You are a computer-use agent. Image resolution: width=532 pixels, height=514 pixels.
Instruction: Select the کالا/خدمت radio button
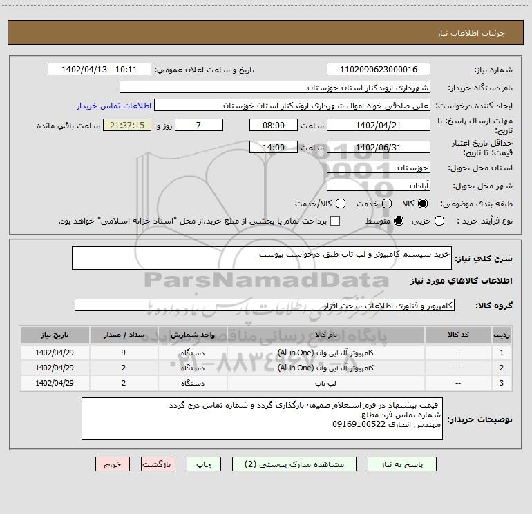pyautogui.click(x=341, y=204)
